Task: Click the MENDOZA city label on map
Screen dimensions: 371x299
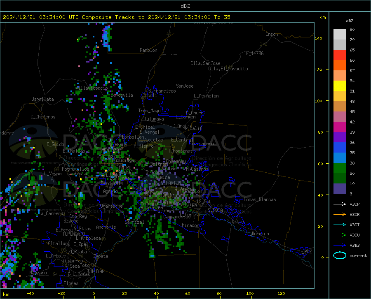Action: (110, 150)
